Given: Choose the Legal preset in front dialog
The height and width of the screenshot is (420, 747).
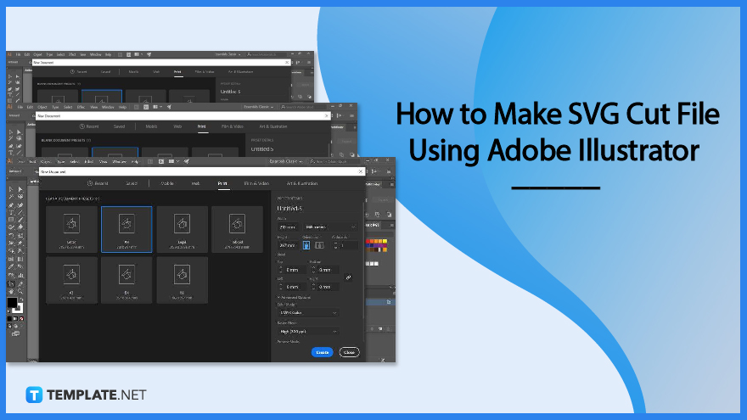Looking at the screenshot, I should point(182,230).
